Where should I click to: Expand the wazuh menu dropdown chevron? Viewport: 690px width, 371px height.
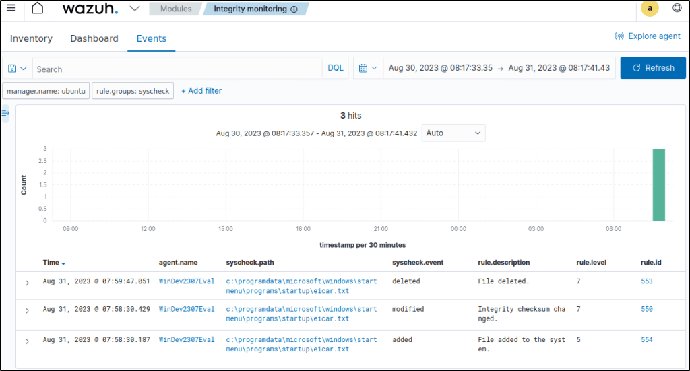click(134, 9)
